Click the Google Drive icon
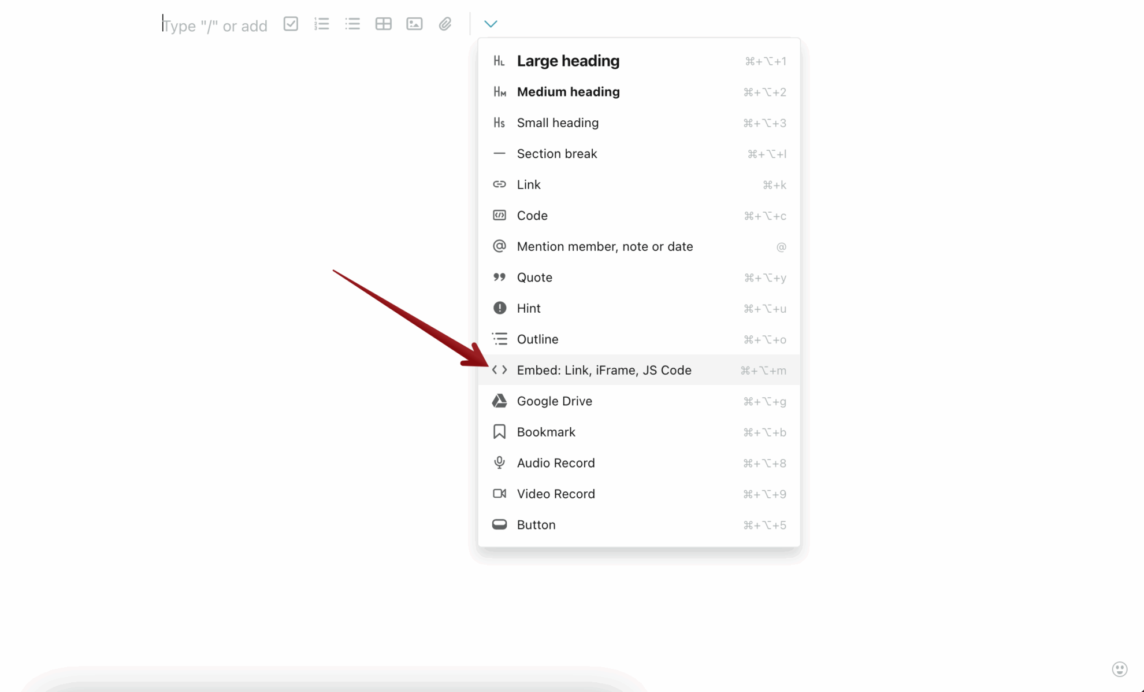 [x=499, y=401]
